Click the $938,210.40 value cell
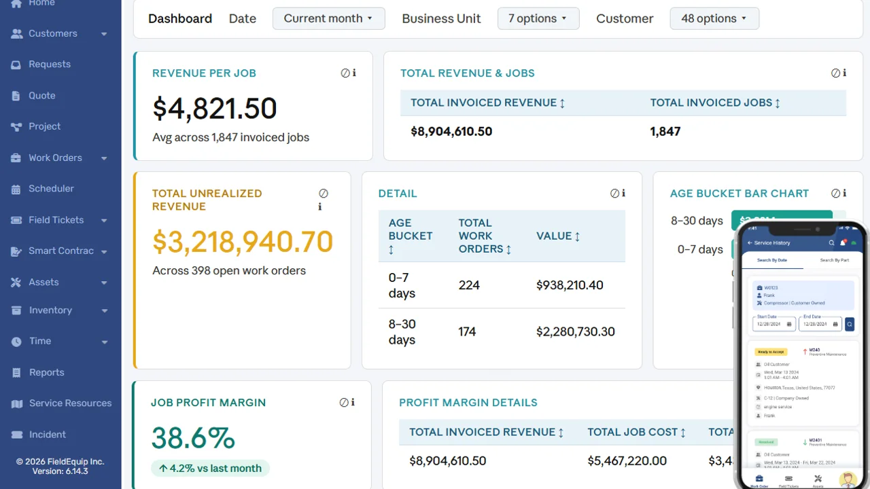This screenshot has height=489, width=870. pos(570,285)
